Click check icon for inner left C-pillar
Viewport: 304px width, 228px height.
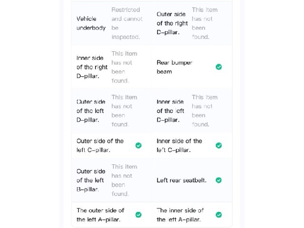click(x=218, y=145)
